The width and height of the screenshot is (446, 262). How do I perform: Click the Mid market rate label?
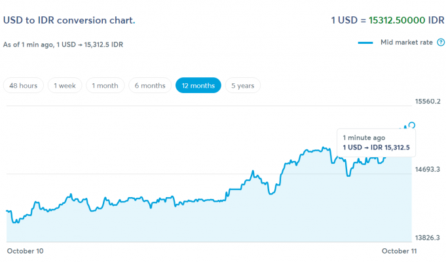(x=407, y=43)
